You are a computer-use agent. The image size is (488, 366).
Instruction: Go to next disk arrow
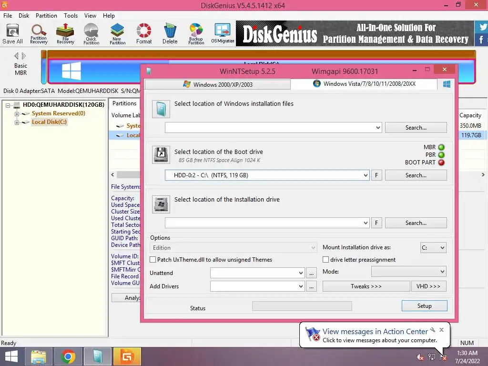pos(24,56)
